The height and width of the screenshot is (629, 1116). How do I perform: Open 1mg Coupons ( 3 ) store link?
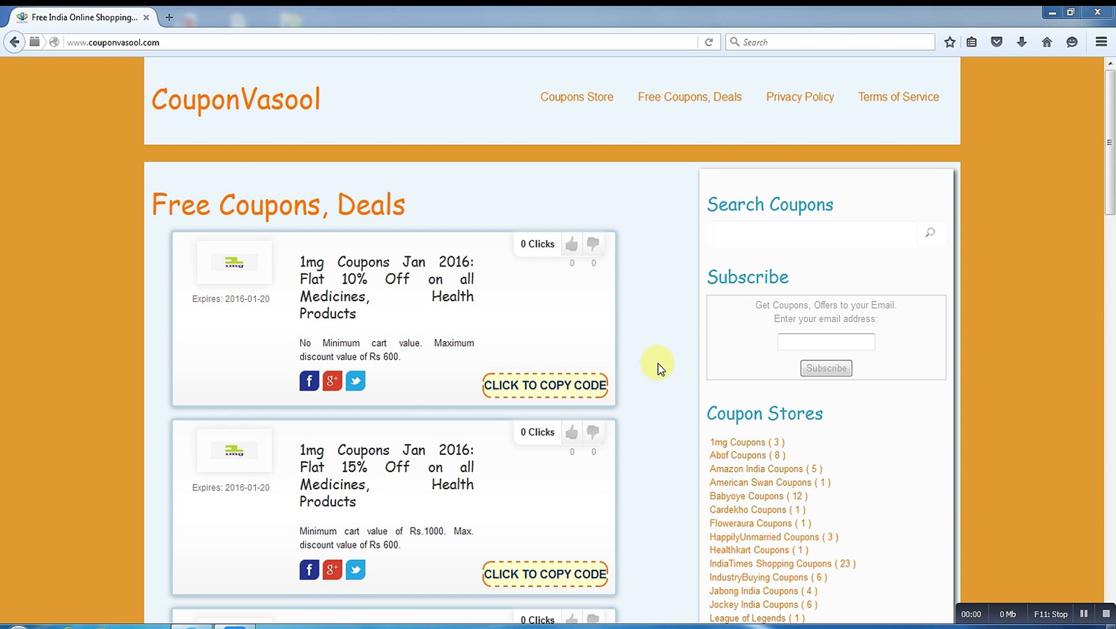pos(747,442)
